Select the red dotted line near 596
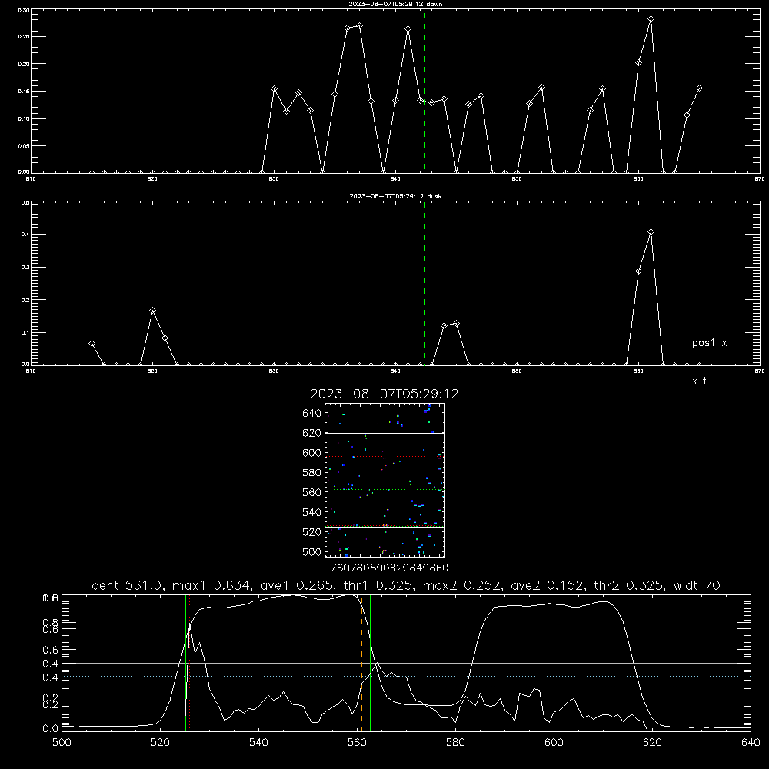 pyautogui.click(x=534, y=663)
